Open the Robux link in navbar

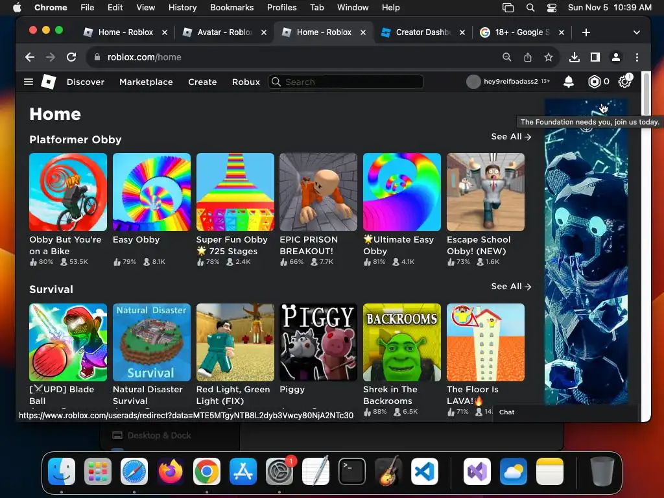246,82
